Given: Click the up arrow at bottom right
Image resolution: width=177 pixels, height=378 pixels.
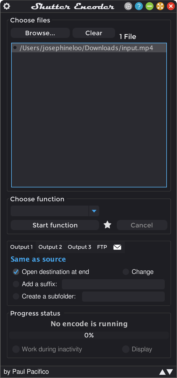Looking at the screenshot, I should (162, 372).
